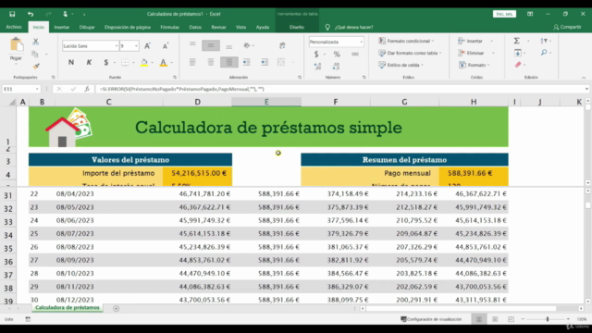Click the AutoSum sigma icon
This screenshot has height=333, width=592.
(x=517, y=41)
